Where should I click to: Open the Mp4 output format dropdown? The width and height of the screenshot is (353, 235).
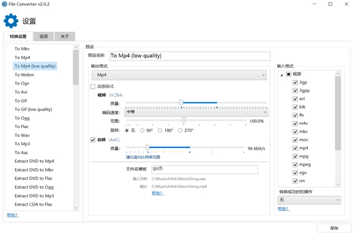(179, 75)
